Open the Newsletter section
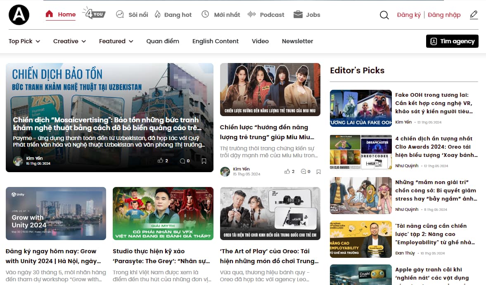 click(298, 41)
